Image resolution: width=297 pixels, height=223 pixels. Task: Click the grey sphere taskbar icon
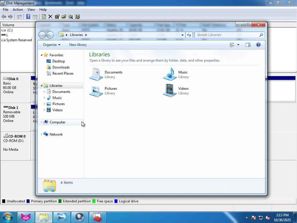[80, 217]
